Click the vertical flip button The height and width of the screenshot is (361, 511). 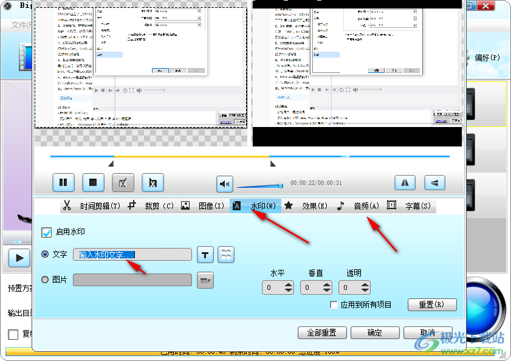tap(434, 182)
